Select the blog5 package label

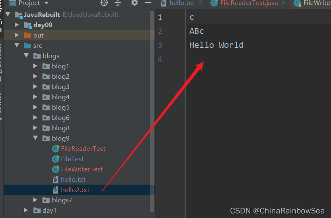61,107
